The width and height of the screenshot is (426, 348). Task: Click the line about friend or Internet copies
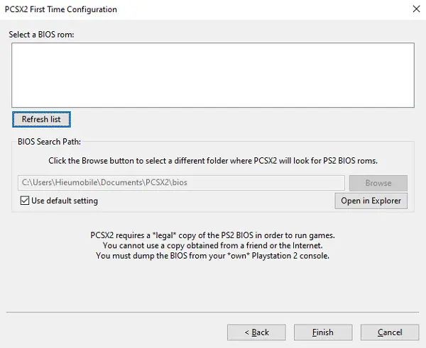pyautogui.click(x=212, y=245)
